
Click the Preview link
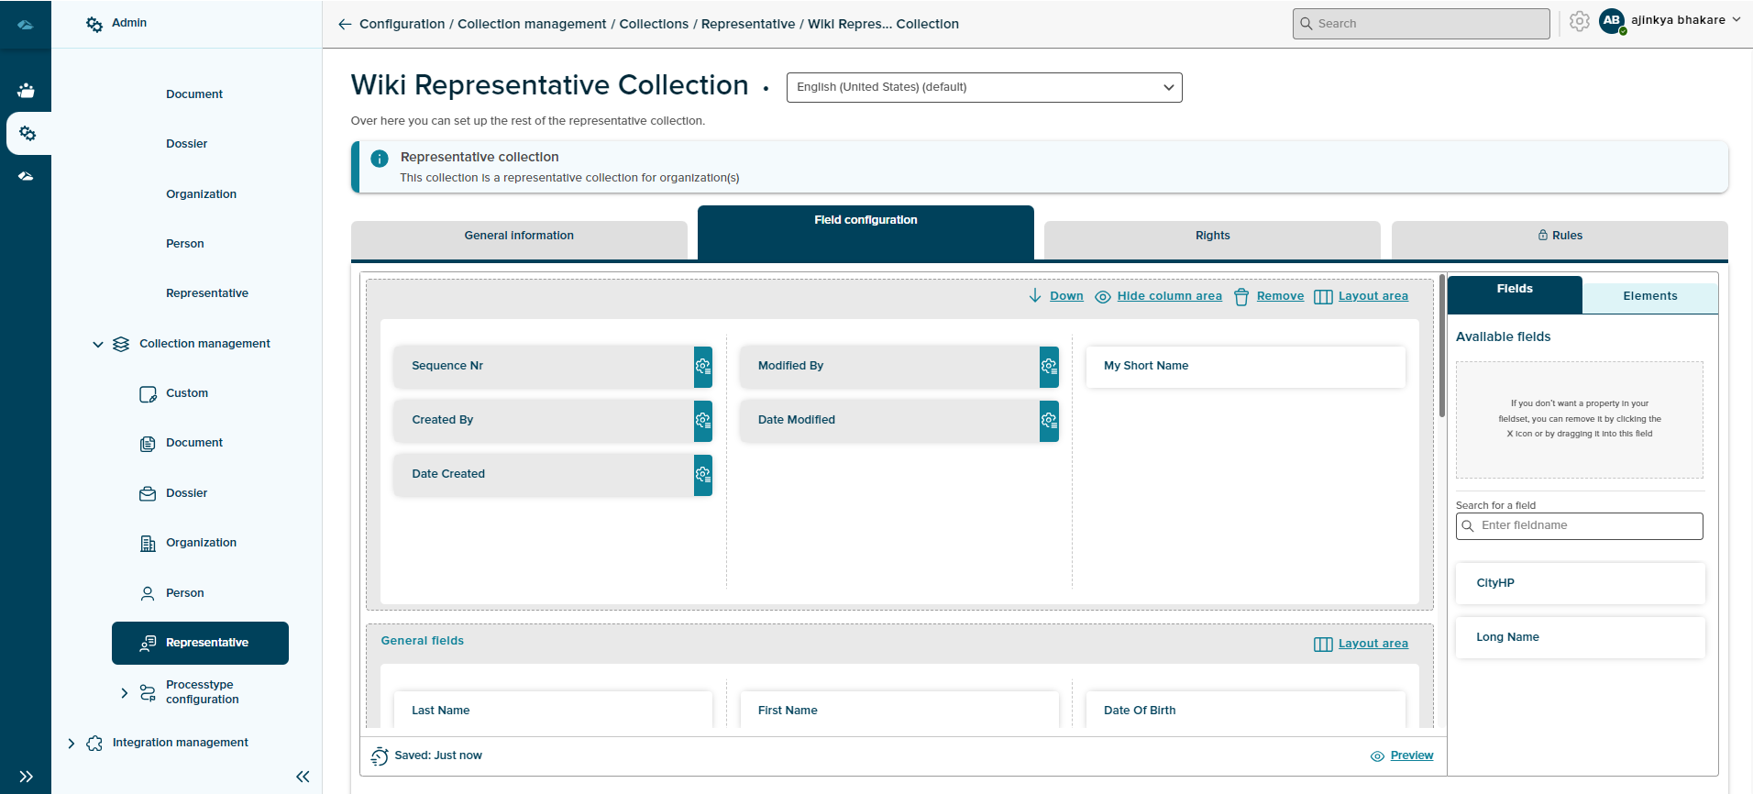1412,755
